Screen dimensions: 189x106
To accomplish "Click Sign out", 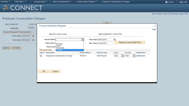I will click(183, 2).
